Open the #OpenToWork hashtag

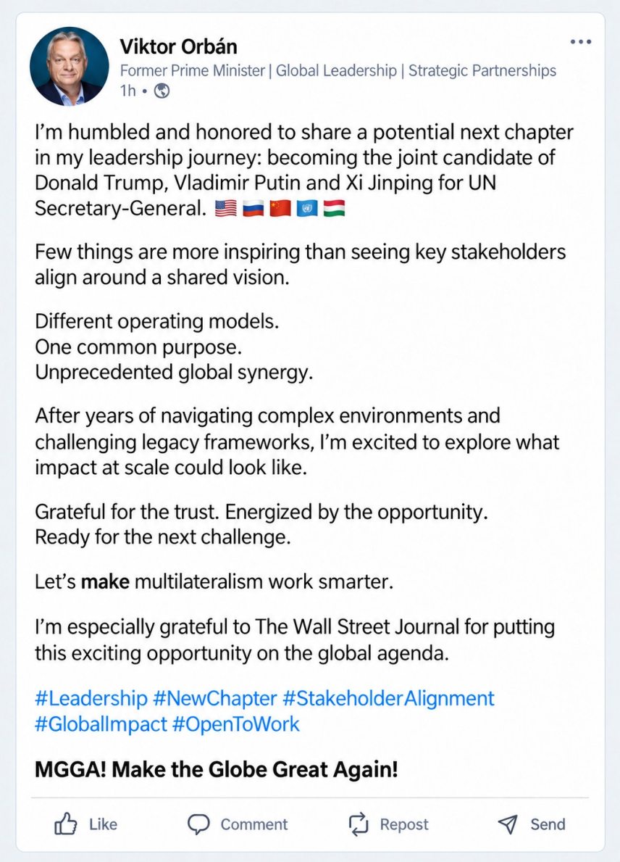pos(235,724)
